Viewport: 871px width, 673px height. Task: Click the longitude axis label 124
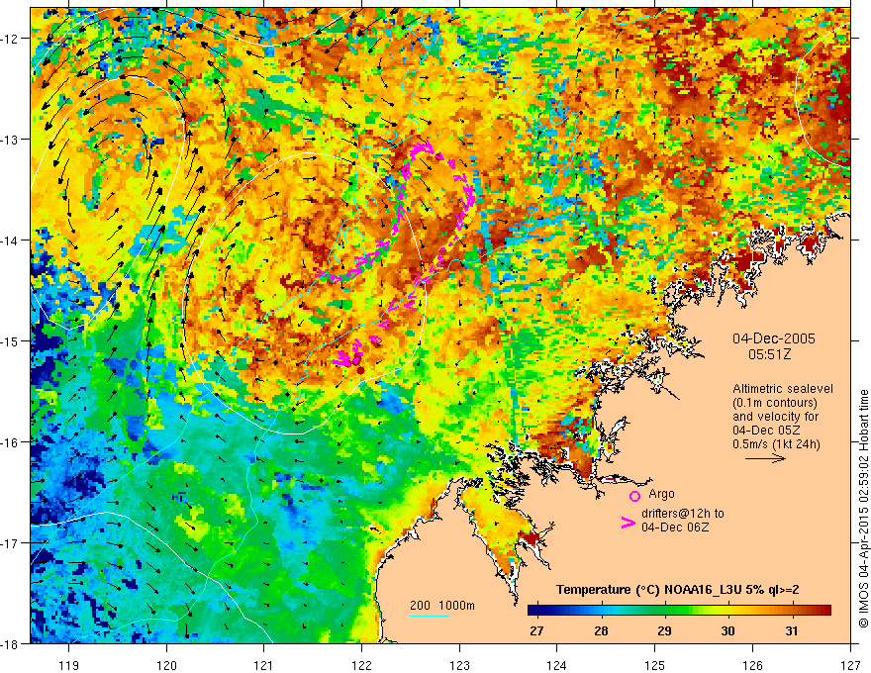pyautogui.click(x=557, y=665)
